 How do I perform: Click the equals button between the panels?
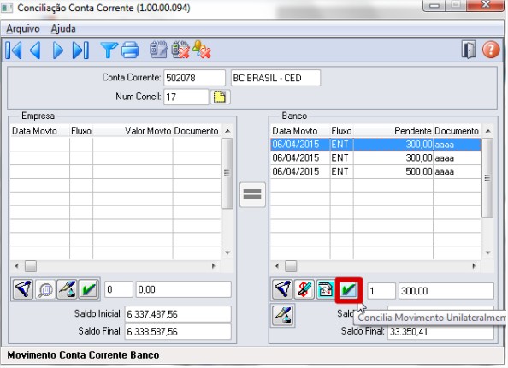click(252, 194)
